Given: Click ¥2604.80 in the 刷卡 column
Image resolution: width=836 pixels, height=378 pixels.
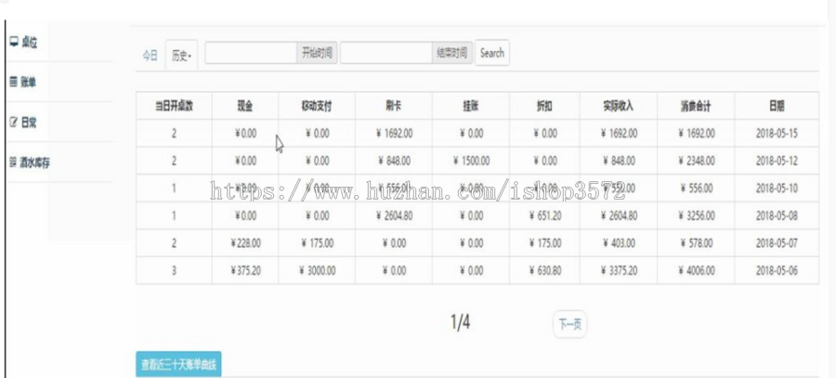Looking at the screenshot, I should [394, 215].
